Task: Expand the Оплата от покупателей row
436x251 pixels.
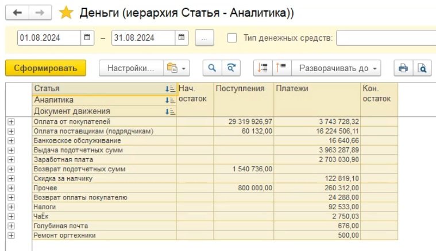Action: click(x=11, y=121)
